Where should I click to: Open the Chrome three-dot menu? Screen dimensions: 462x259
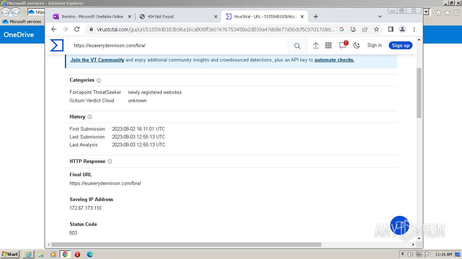414,29
